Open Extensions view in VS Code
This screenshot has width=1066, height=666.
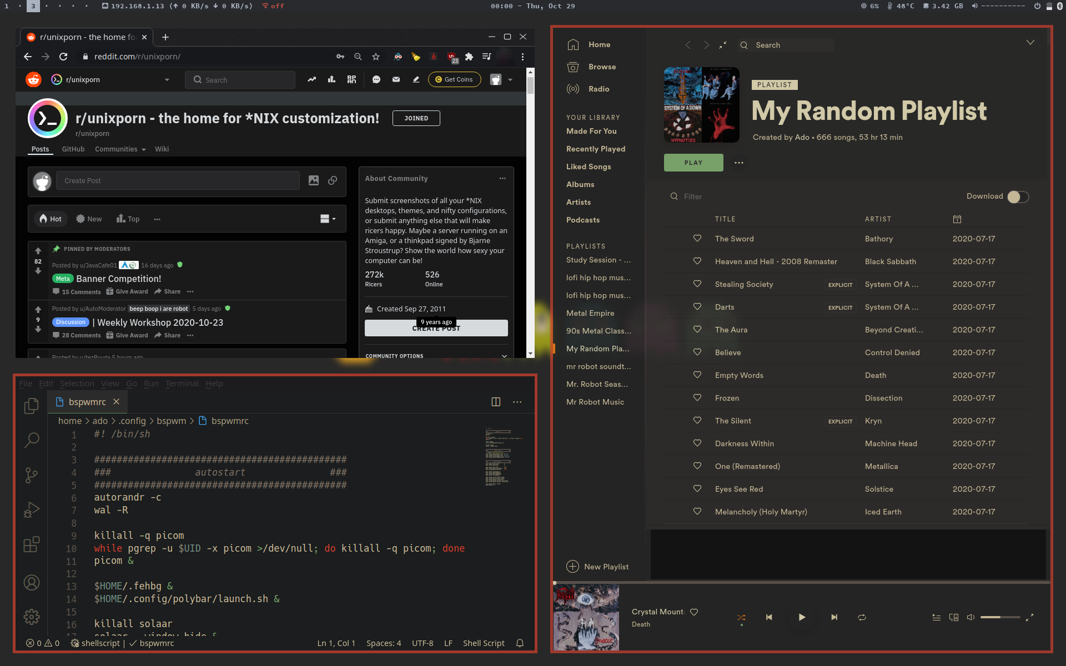click(x=32, y=544)
